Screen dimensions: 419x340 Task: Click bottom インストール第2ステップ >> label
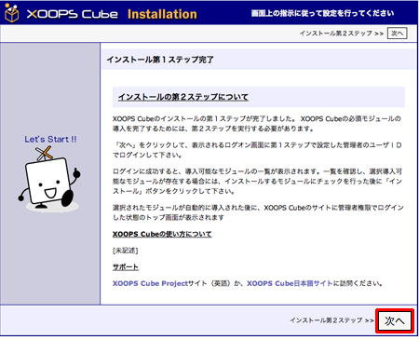click(331, 320)
